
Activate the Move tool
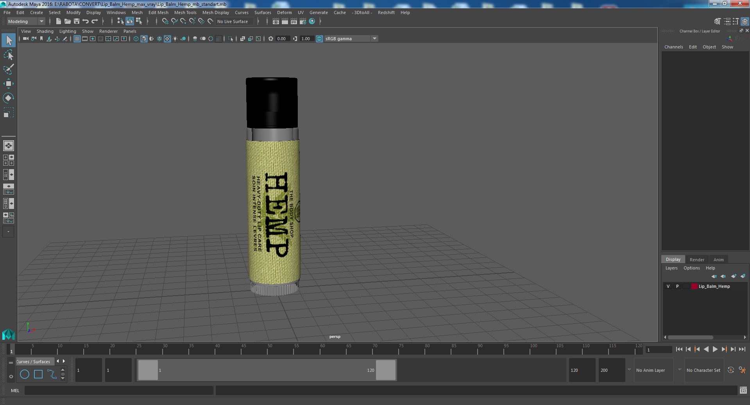pos(8,84)
